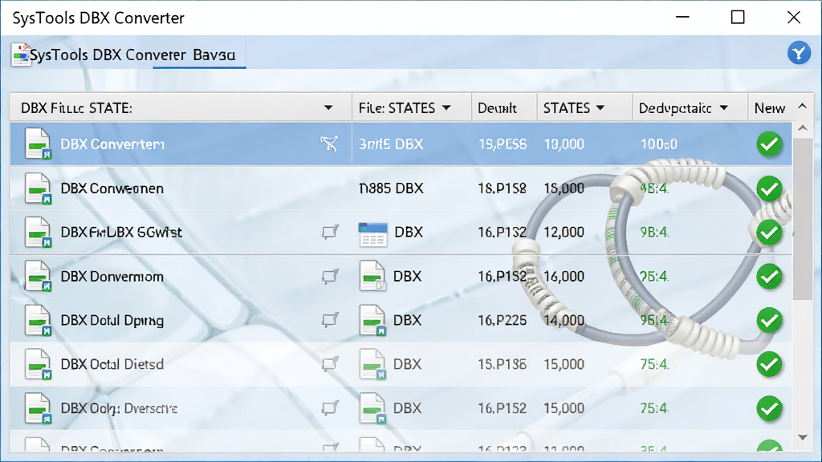The image size is (822, 462).
Task: Click DBX type icon in DBX Donvernom row
Action: 372,276
